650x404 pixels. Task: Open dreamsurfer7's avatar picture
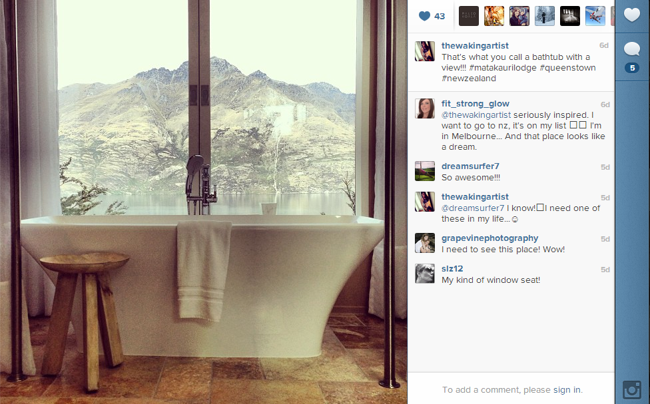[425, 171]
